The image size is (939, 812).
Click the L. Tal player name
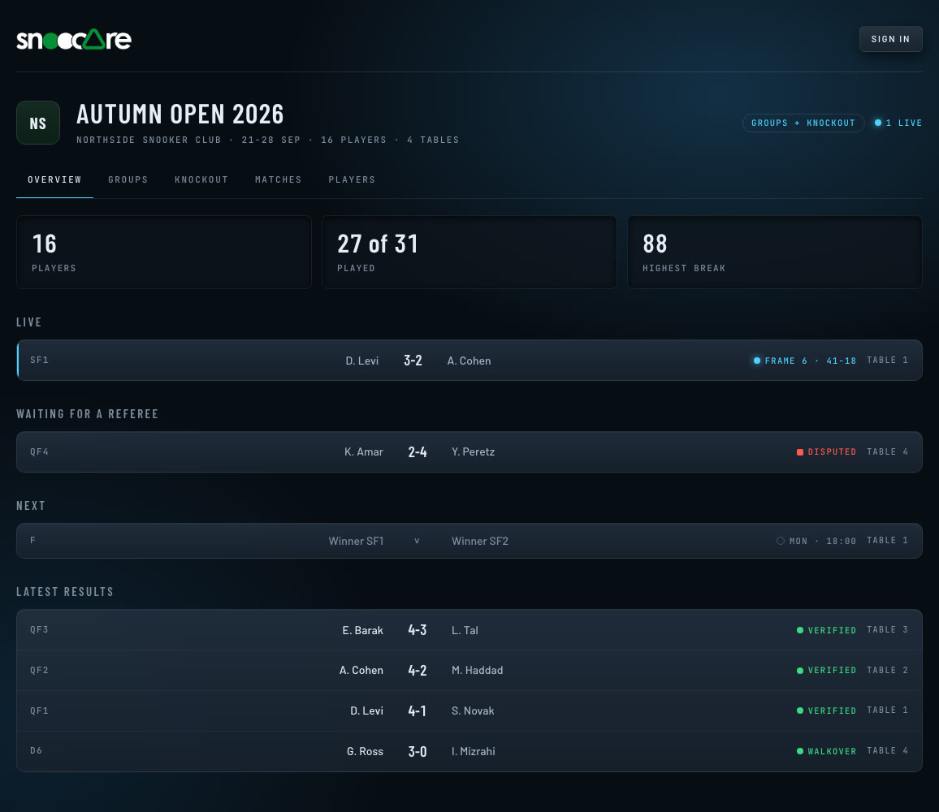465,630
